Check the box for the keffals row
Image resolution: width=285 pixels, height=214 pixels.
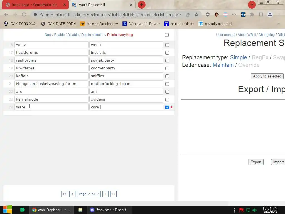pos(167,76)
